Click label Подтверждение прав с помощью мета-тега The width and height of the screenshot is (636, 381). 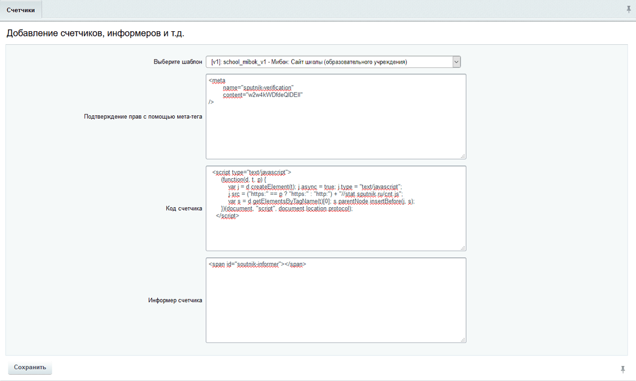[x=143, y=116]
